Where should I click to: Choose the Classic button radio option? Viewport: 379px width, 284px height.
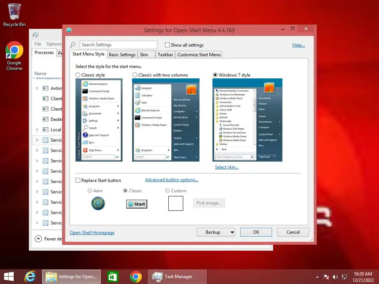coord(125,191)
